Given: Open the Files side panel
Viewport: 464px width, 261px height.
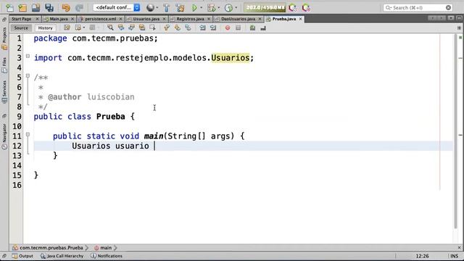Looking at the screenshot, I should coord(4,65).
